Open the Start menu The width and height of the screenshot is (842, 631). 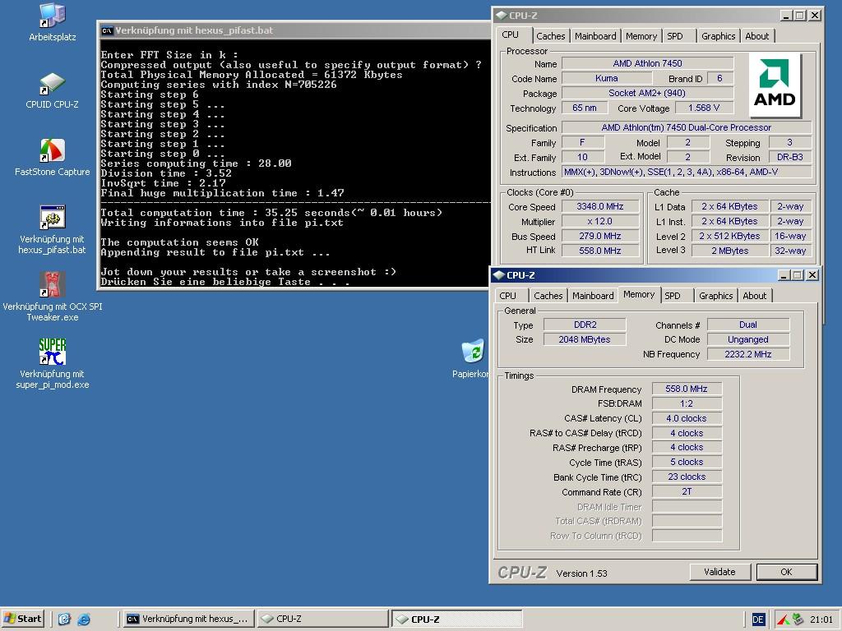pos(22,619)
